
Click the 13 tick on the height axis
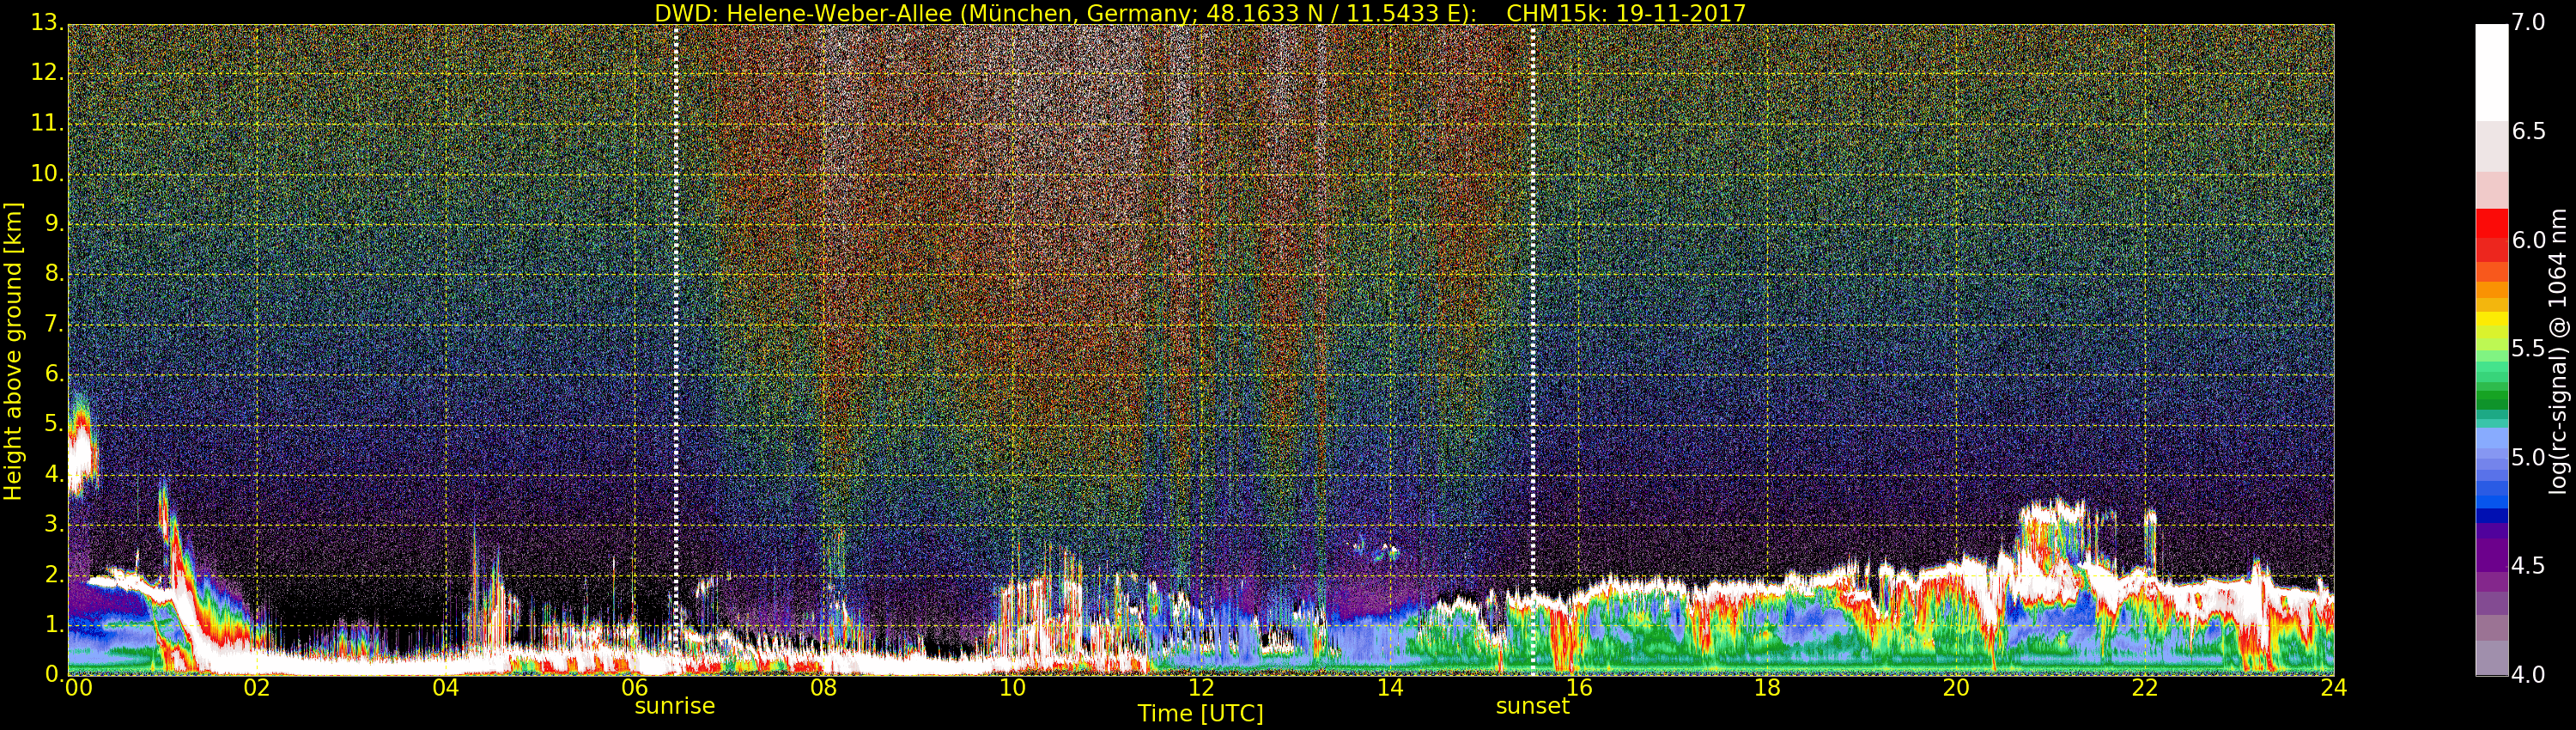tap(46, 23)
